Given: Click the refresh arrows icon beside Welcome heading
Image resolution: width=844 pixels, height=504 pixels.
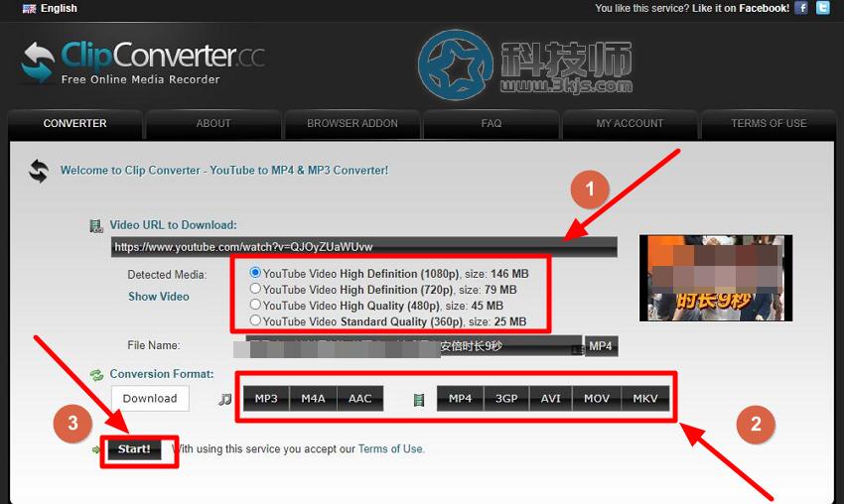Looking at the screenshot, I should click(x=39, y=171).
